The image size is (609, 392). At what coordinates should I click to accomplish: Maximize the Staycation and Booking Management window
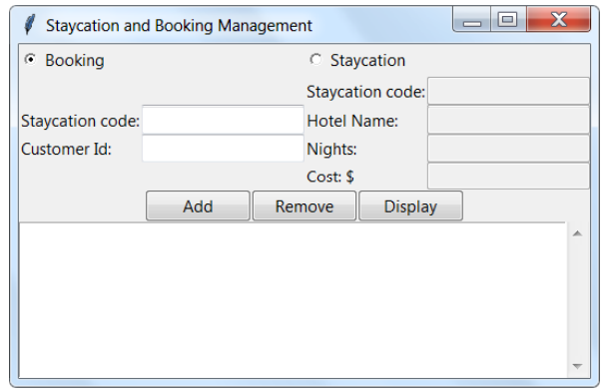[x=508, y=19]
